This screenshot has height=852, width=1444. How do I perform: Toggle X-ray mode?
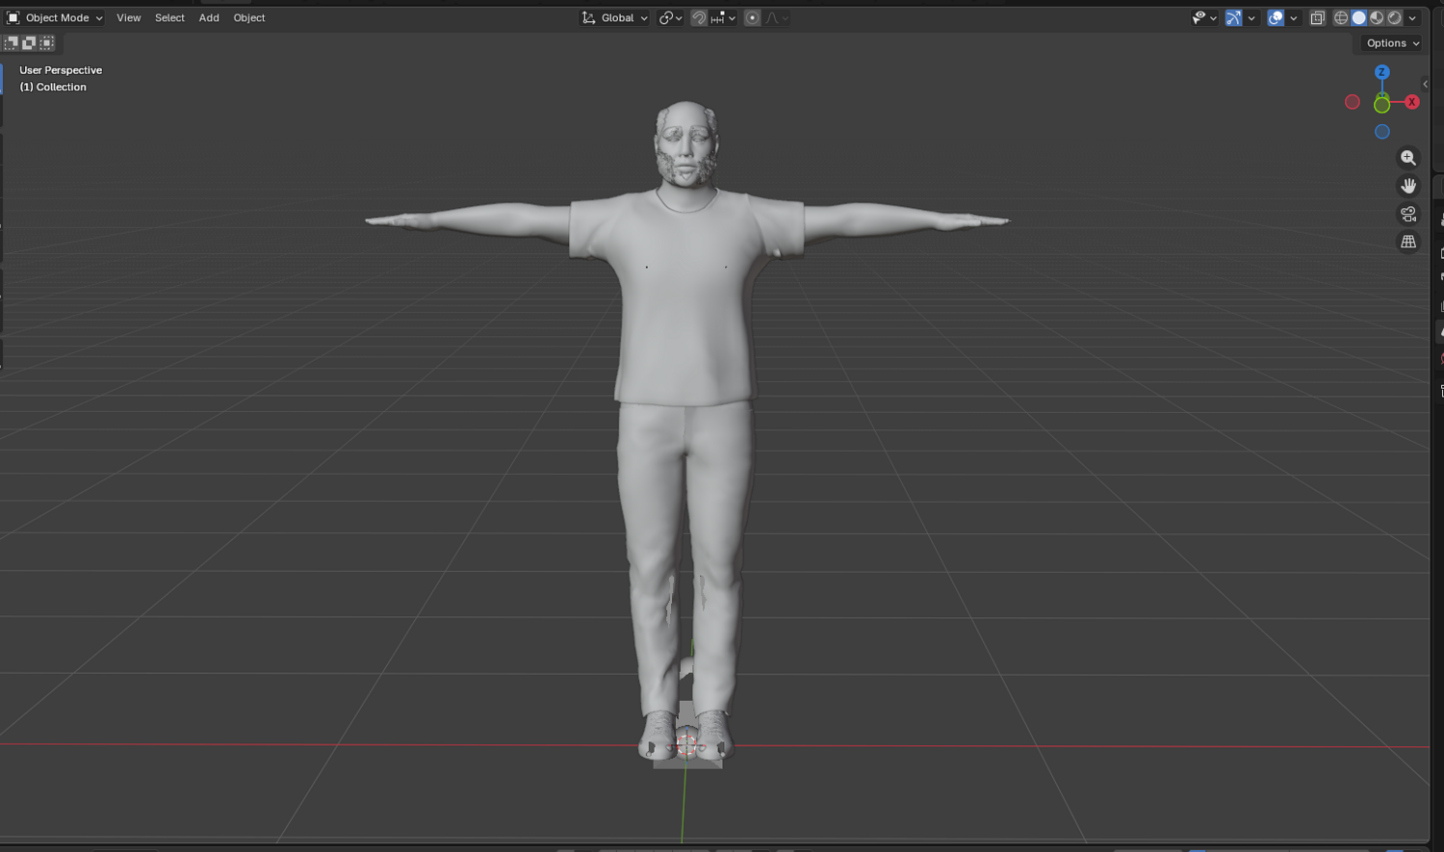tap(1318, 17)
